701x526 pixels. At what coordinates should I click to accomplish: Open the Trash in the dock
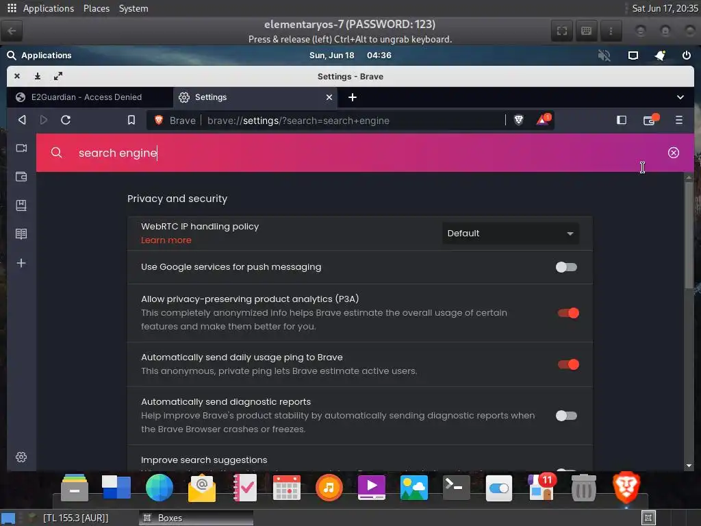[x=584, y=488]
